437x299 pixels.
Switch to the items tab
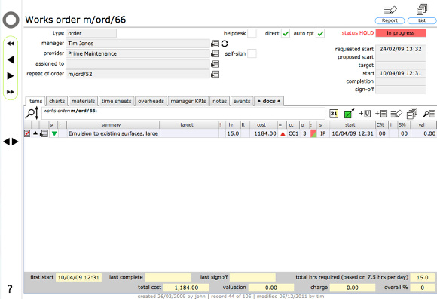click(x=35, y=101)
